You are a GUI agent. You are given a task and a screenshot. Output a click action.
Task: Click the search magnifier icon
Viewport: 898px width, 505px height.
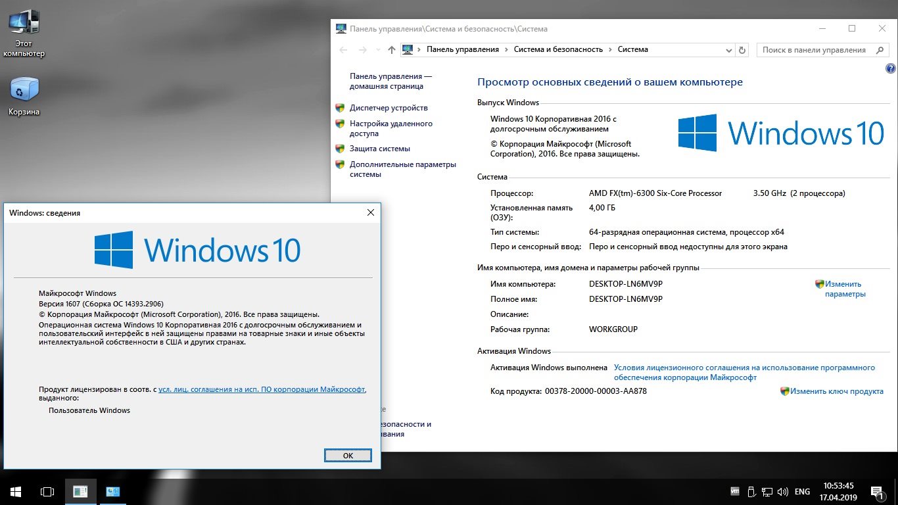[879, 50]
